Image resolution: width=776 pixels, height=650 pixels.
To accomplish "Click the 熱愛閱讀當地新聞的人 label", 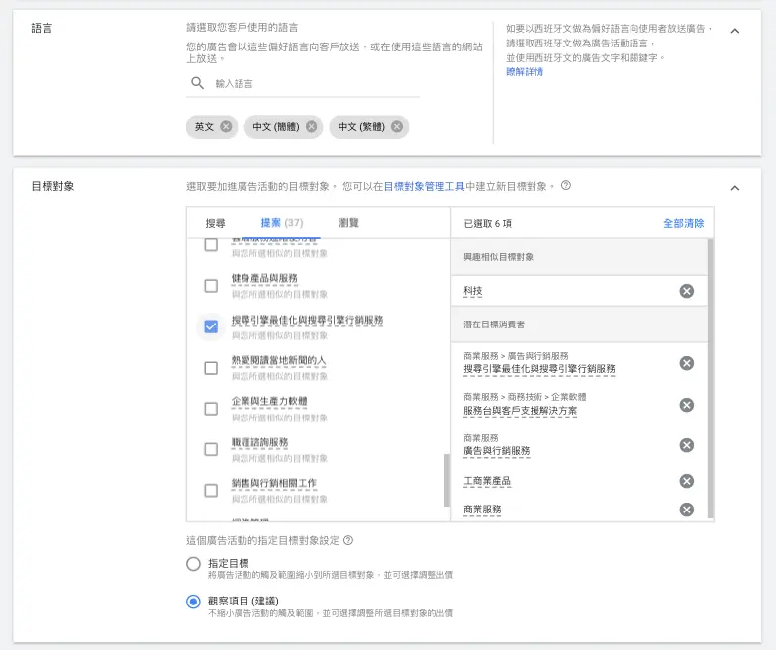I will coord(278,360).
